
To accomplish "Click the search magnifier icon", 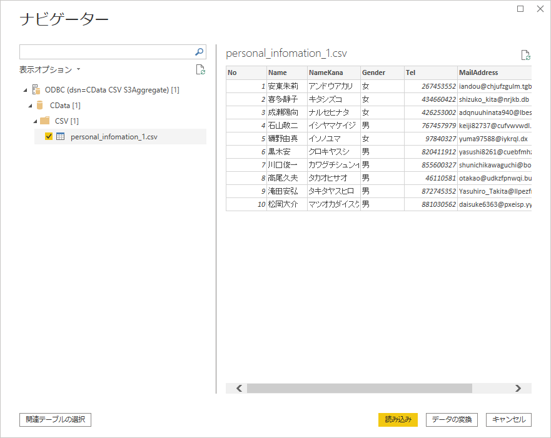I will click(x=199, y=52).
